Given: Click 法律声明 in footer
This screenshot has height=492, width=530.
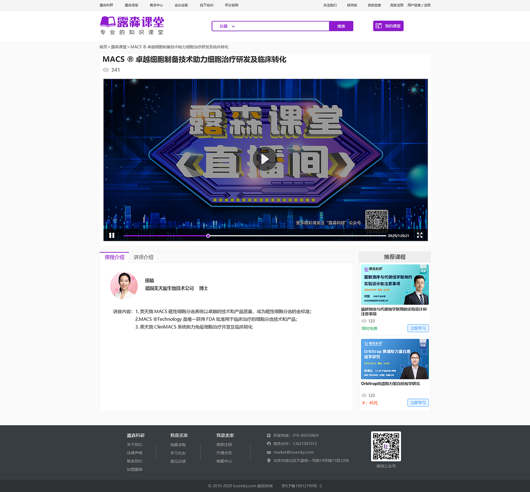Looking at the screenshot, I should [x=135, y=453].
